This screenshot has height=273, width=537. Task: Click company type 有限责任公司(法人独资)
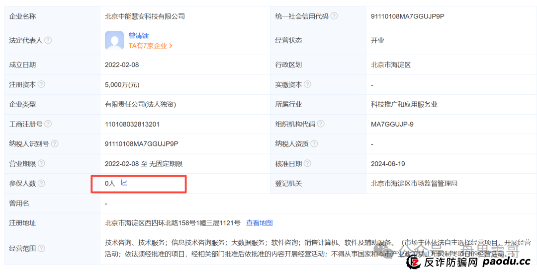point(141,104)
